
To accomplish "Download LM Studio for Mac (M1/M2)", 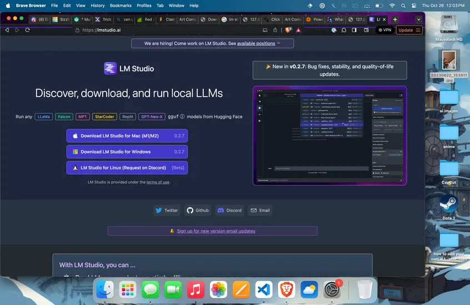I will click(127, 136).
